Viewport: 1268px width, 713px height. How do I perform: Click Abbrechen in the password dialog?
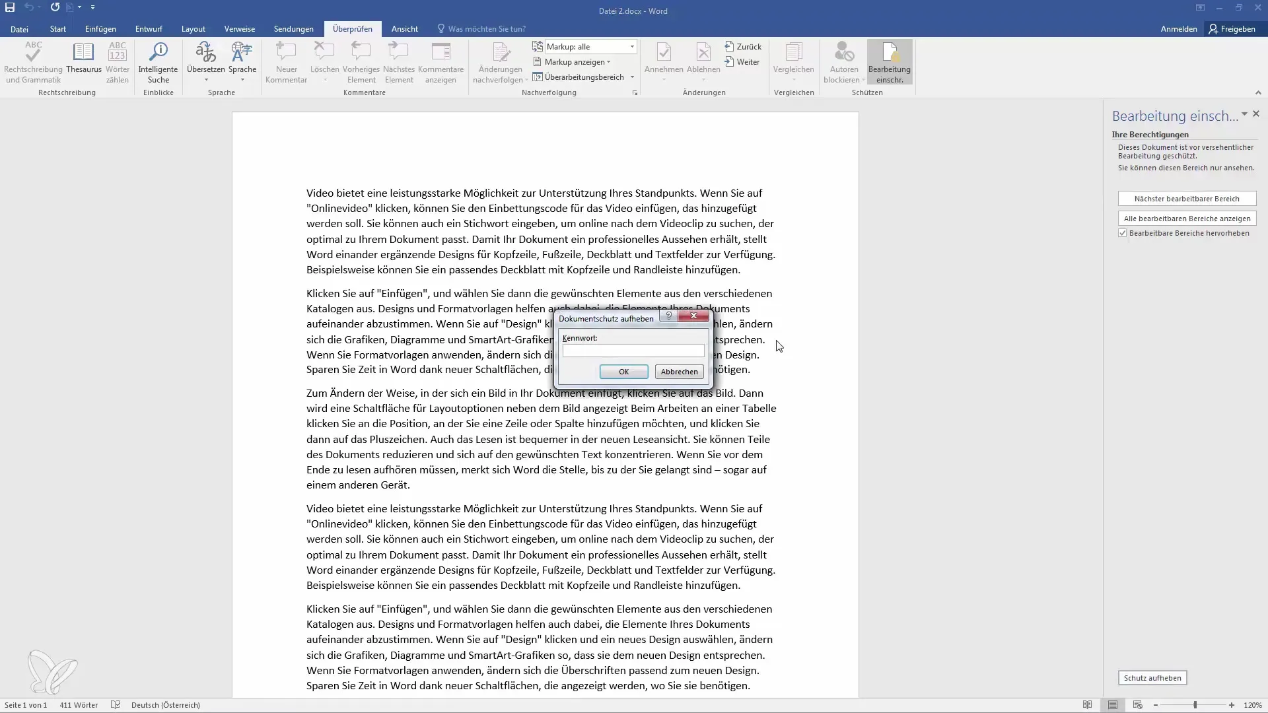(679, 372)
